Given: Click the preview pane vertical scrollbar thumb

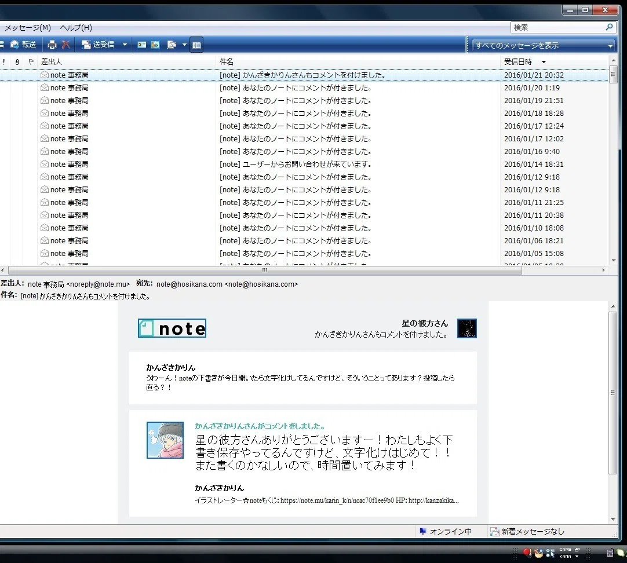Looking at the screenshot, I should [x=613, y=393].
